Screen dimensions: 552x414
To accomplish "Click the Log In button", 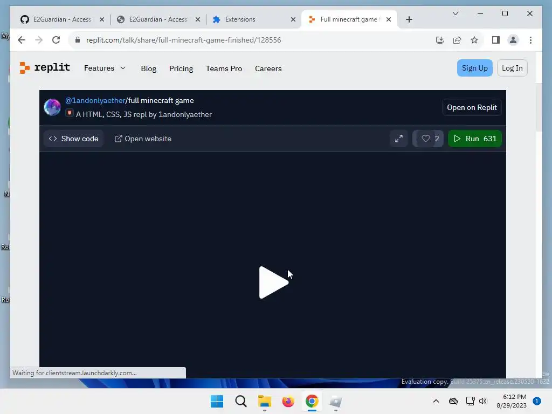I will [512, 68].
